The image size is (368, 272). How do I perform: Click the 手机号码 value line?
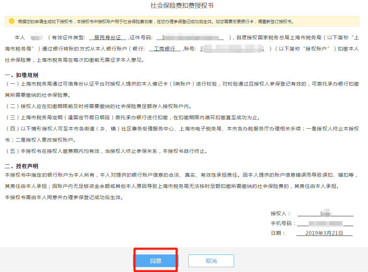click(325, 223)
